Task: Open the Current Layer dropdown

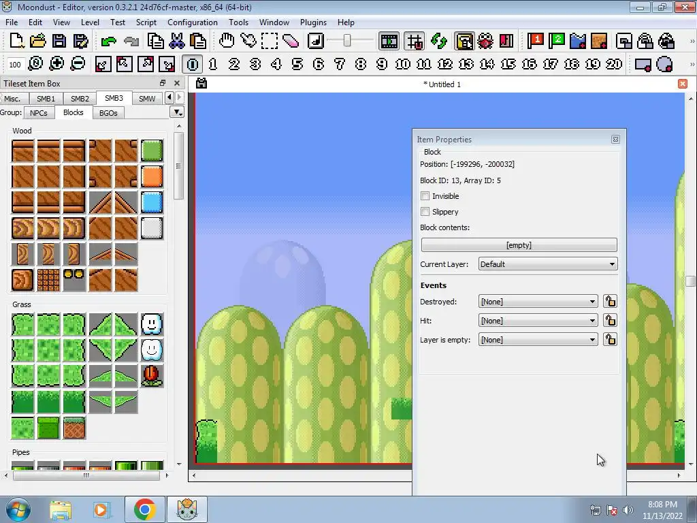Action: [548, 264]
